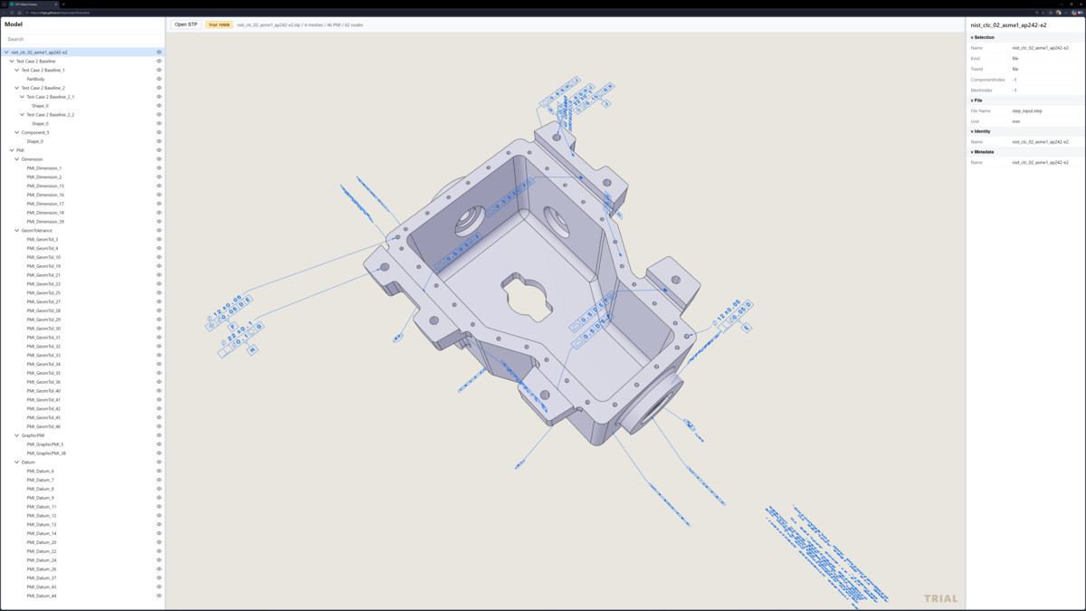Collapse the root nist_ctc_02_asme1_ap242-e2 tree node

[6, 53]
